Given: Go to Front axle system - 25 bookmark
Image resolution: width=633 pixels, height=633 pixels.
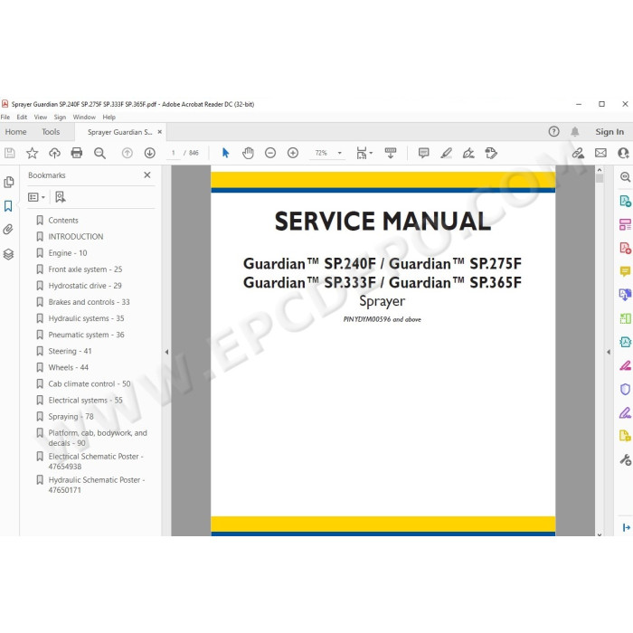Looking at the screenshot, I should [85, 269].
